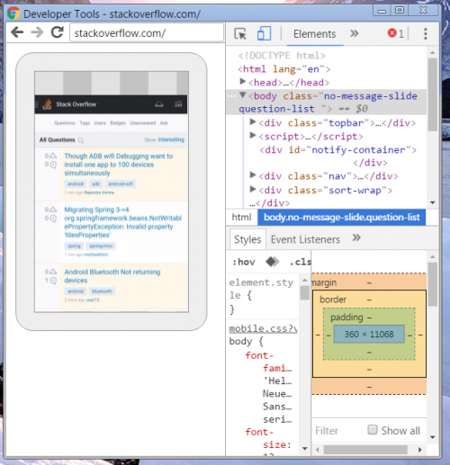Open the achievements icon in Stack Overflow topbar
Viewport: 450px width, 465px height.
[x=178, y=104]
